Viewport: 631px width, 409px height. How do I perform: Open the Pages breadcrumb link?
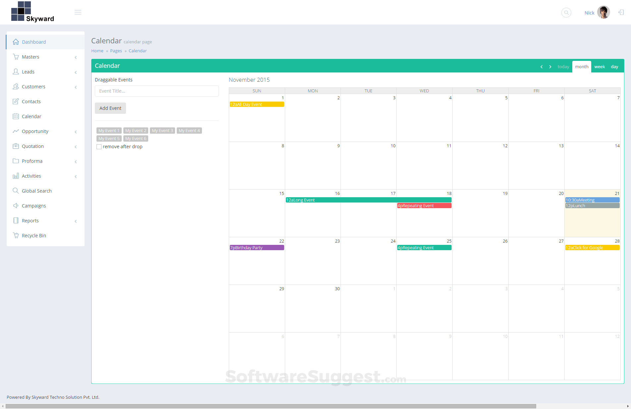click(116, 51)
